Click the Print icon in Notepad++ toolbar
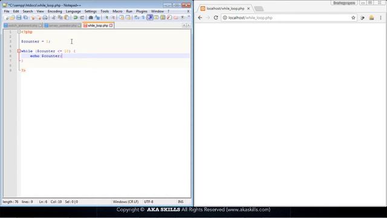Image resolution: width=387 pixels, height=218 pixels. click(x=45, y=18)
